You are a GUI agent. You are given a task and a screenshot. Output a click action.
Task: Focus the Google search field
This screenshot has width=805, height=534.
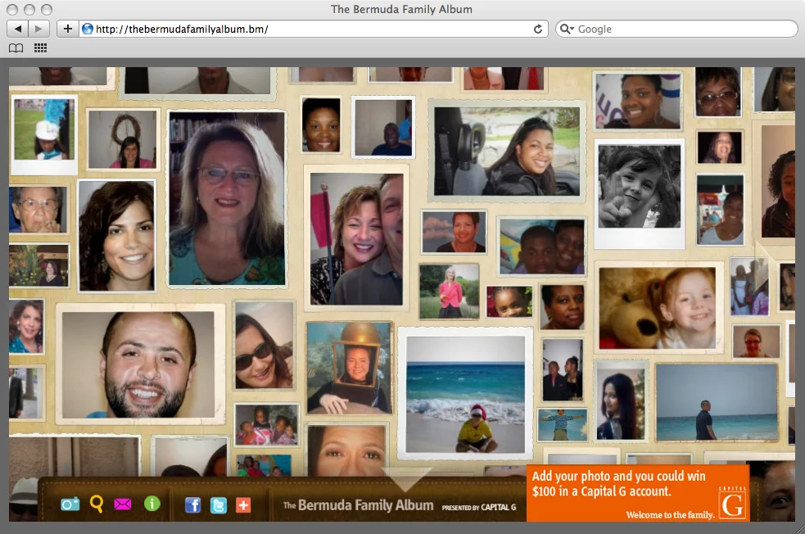(676, 29)
